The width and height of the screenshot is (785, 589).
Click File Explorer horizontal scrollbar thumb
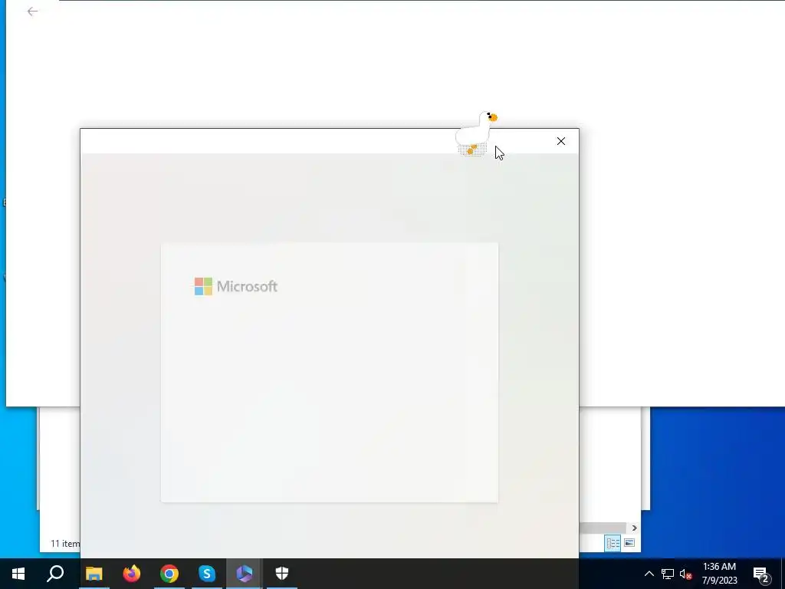click(603, 528)
